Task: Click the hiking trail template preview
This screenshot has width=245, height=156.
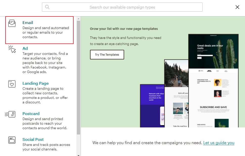Action: 176,93
